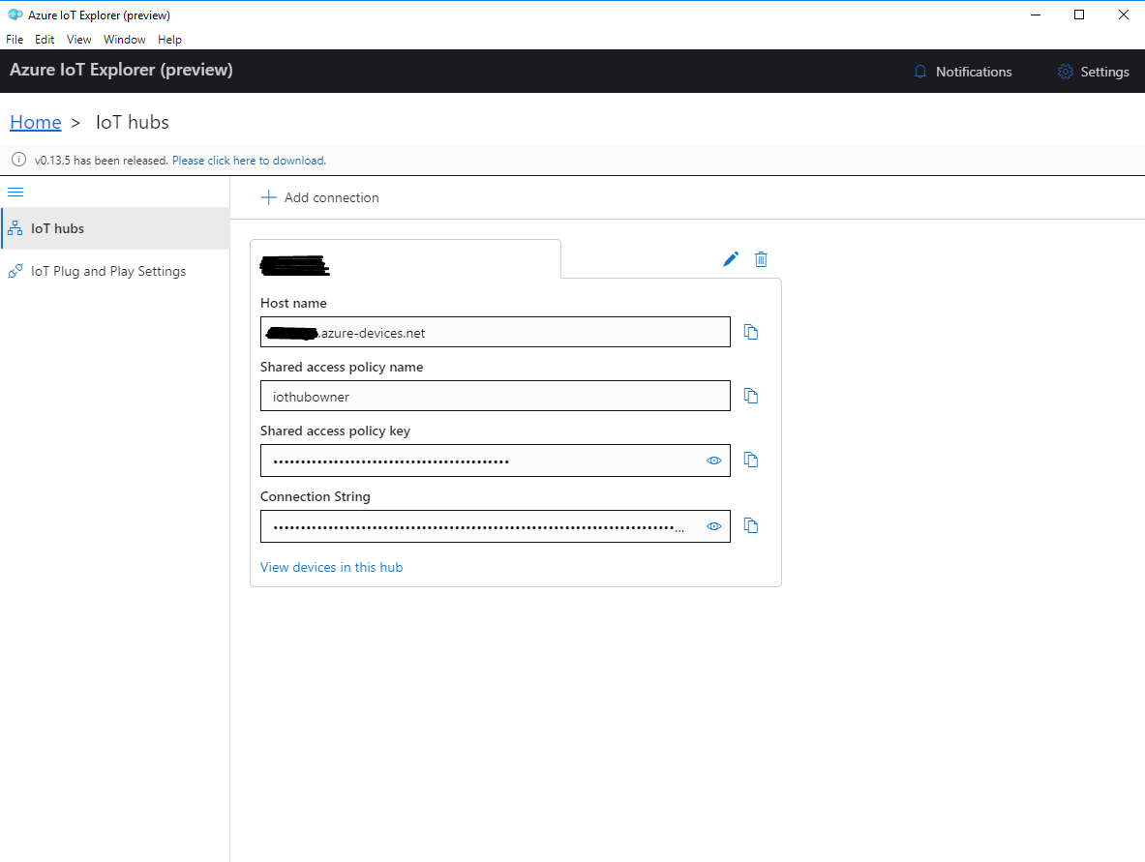Screen dimensions: 1145x862
Task: Maximize the Azure IoT Explorer window
Action: pyautogui.click(x=1079, y=15)
